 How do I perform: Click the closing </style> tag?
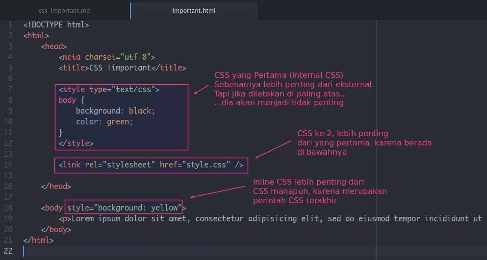(76, 143)
